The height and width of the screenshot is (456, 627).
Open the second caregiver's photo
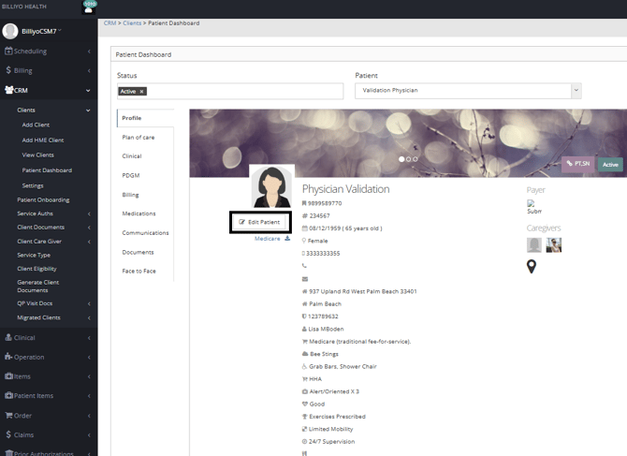pos(553,244)
